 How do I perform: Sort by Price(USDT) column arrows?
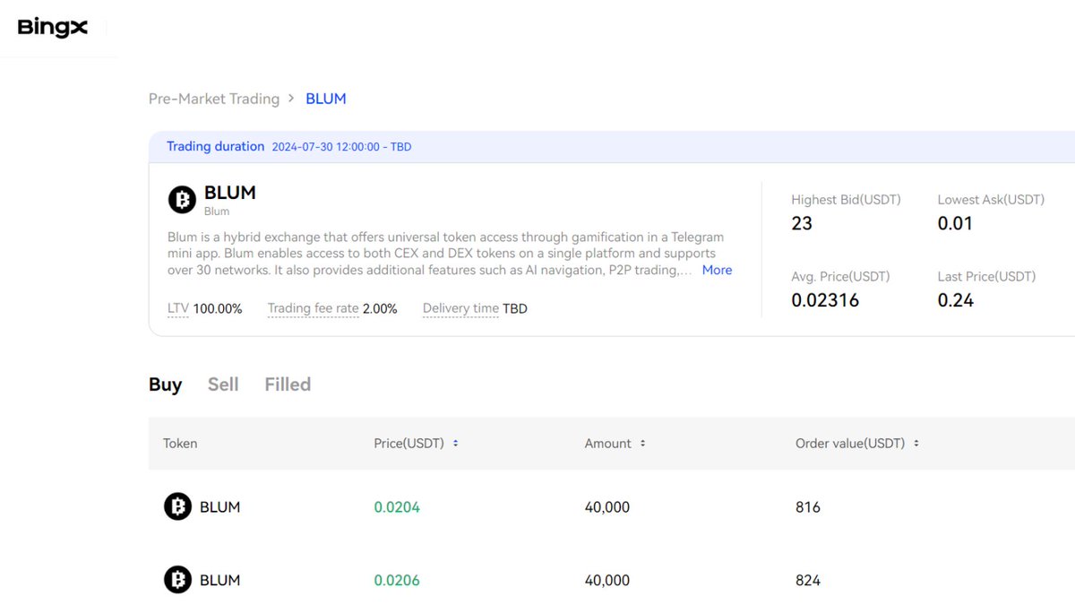[x=455, y=444]
